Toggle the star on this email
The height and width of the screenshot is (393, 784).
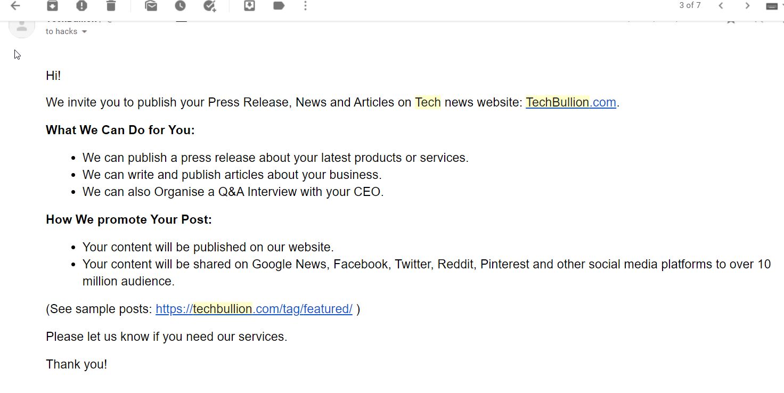(731, 20)
